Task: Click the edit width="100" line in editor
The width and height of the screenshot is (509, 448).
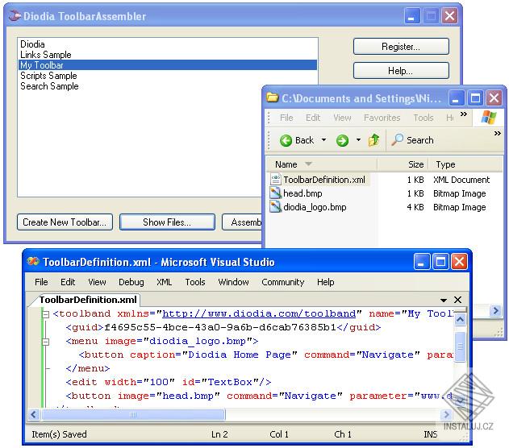Action: tap(168, 382)
